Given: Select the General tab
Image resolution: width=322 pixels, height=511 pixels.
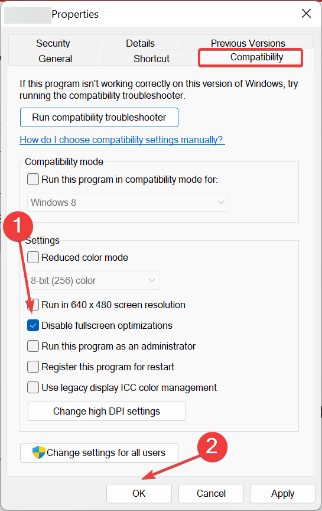Looking at the screenshot, I should pos(56,59).
